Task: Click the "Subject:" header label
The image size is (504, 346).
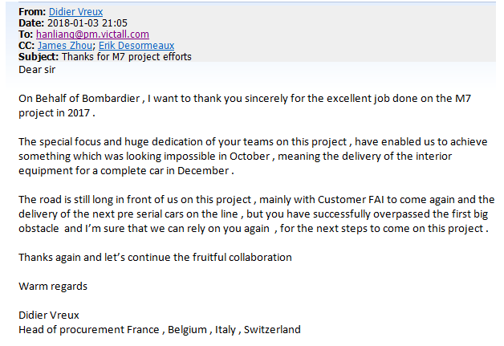Action: [38, 57]
